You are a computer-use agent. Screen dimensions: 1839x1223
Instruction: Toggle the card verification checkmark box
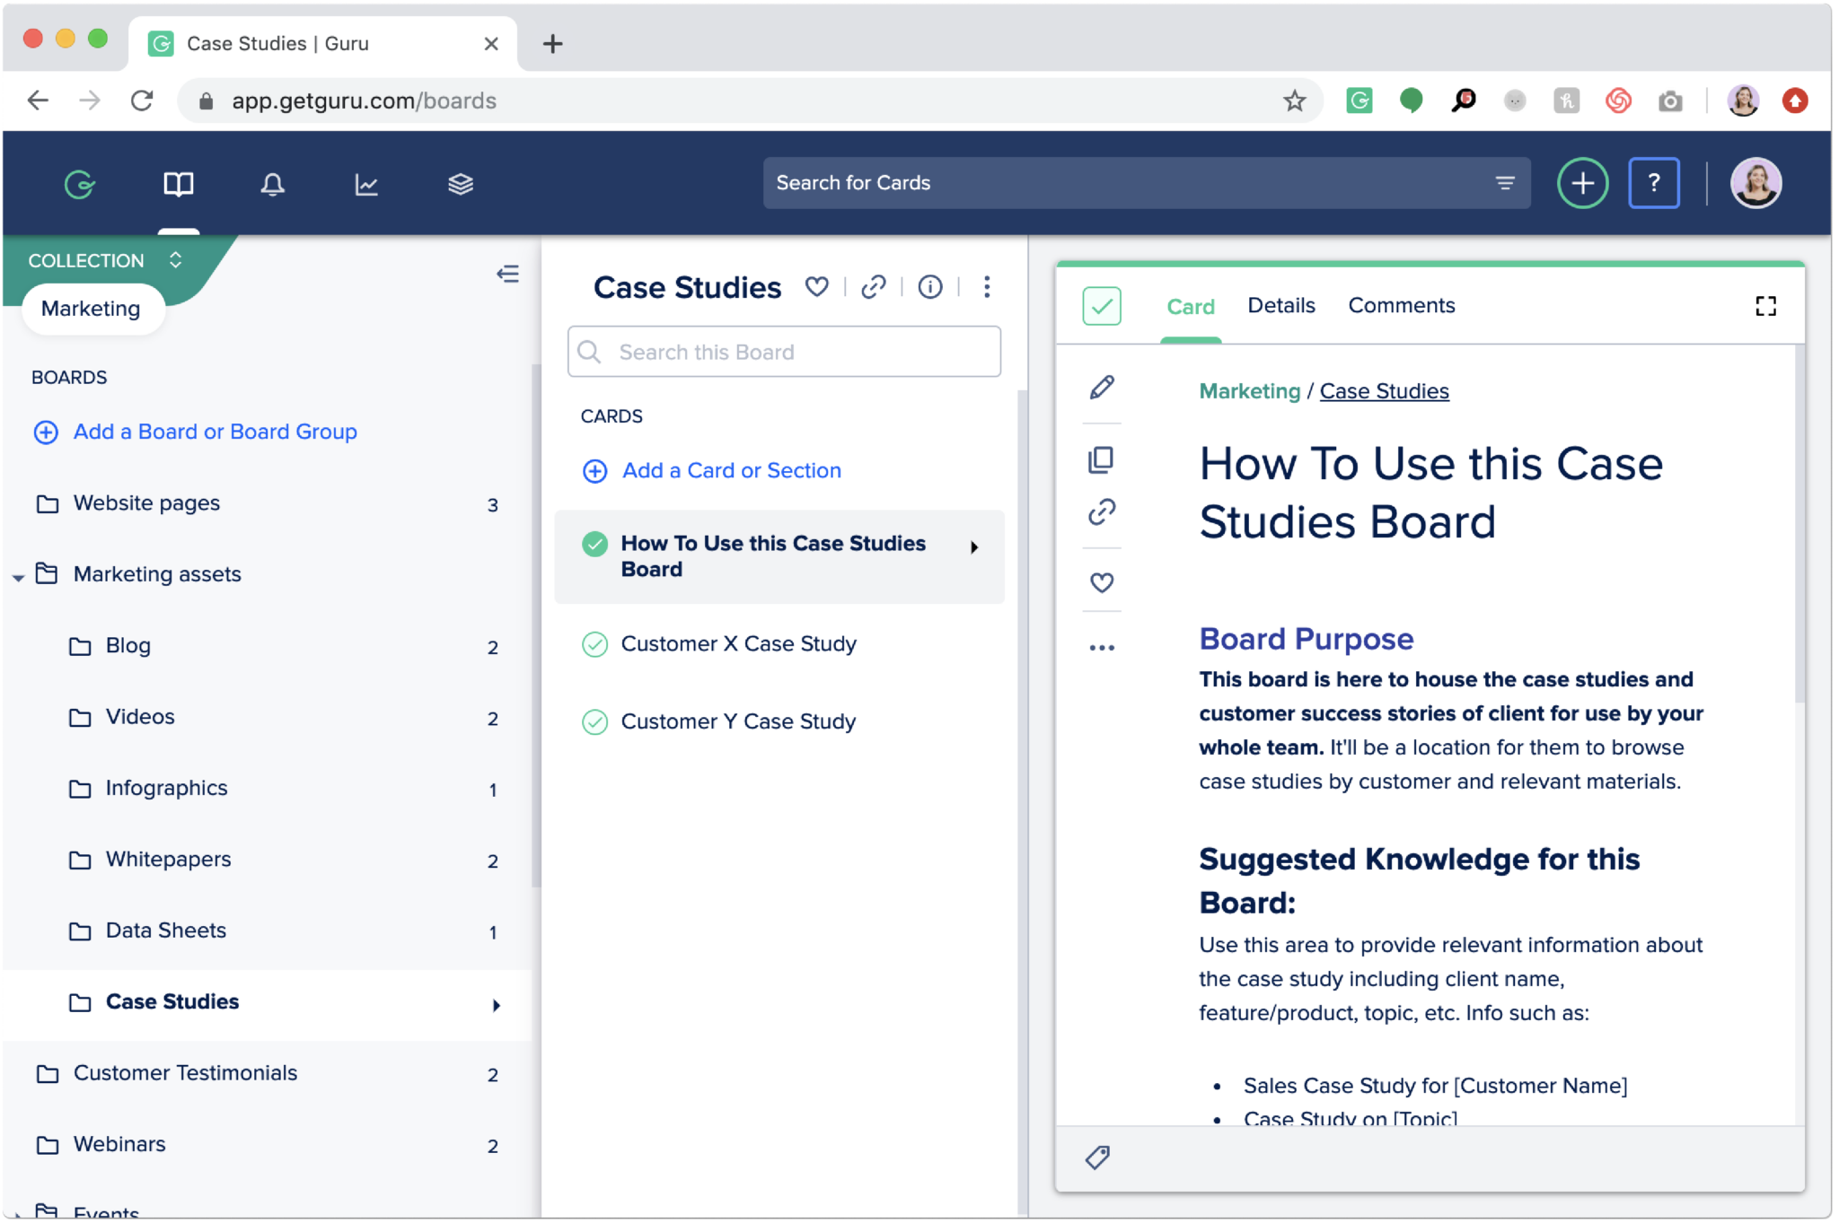click(x=1102, y=306)
